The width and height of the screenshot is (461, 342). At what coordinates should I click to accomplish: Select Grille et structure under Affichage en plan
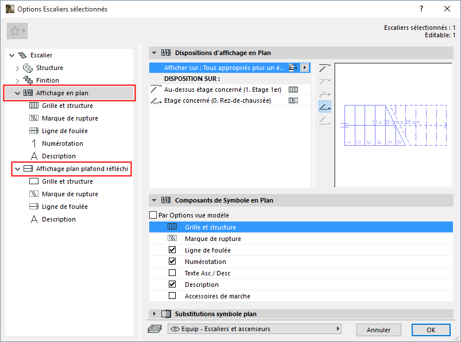point(67,106)
